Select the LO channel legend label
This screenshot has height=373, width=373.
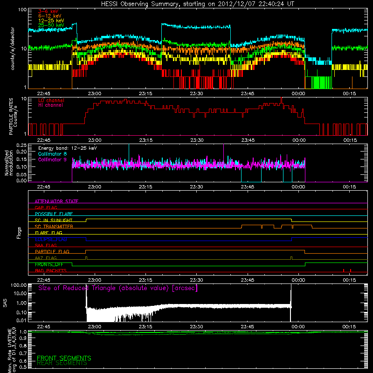(x=51, y=100)
